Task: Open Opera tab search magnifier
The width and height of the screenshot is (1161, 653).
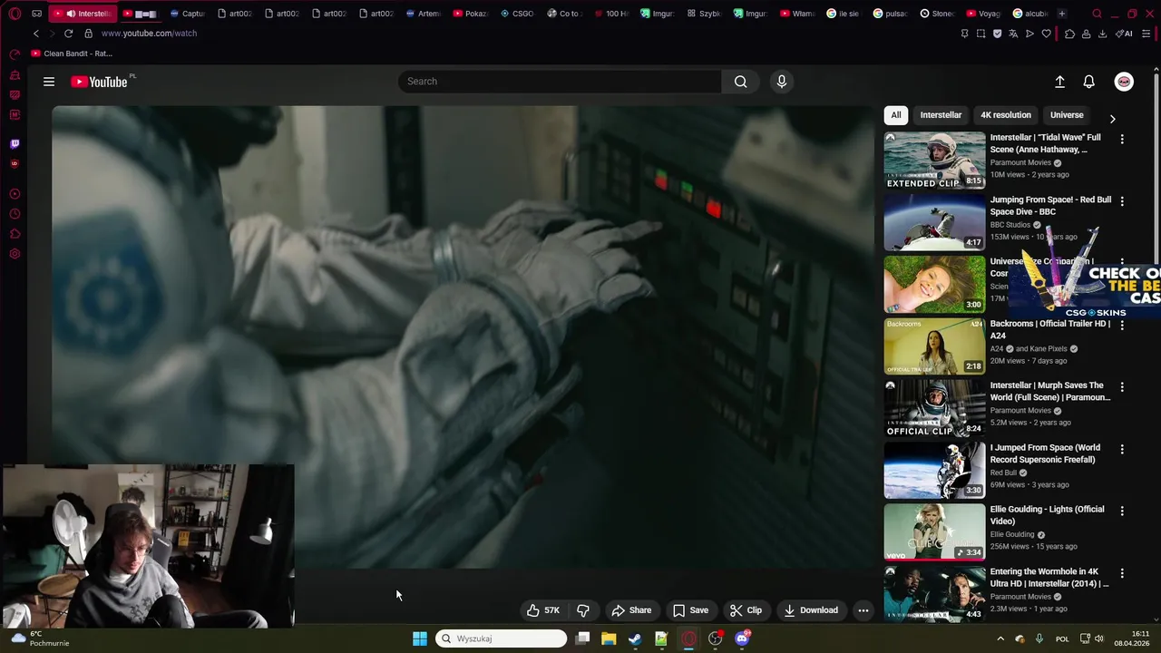Action: point(1097,14)
